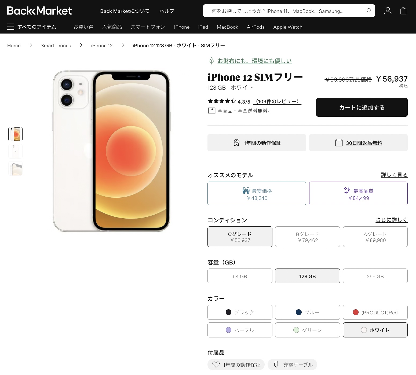The height and width of the screenshot is (375, 416).
Task: Open the Smartphones breadcrumb link
Action: [x=56, y=45]
